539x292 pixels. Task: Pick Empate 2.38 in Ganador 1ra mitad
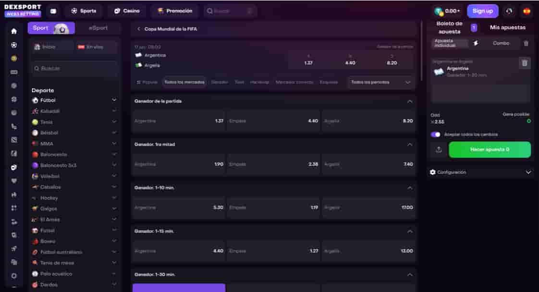[274, 164]
